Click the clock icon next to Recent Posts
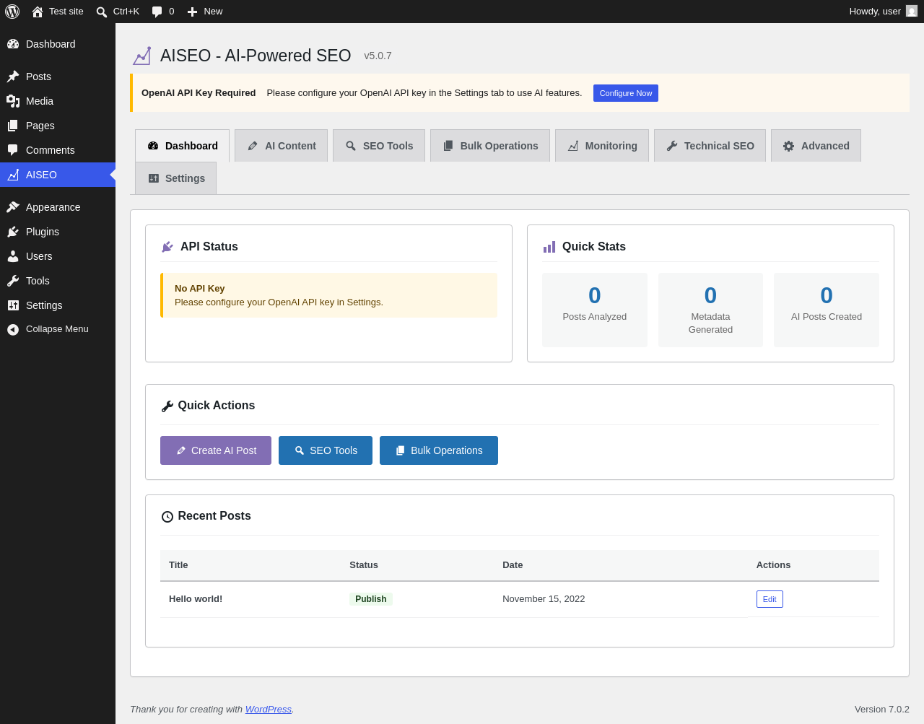The width and height of the screenshot is (924, 724). pos(167,517)
